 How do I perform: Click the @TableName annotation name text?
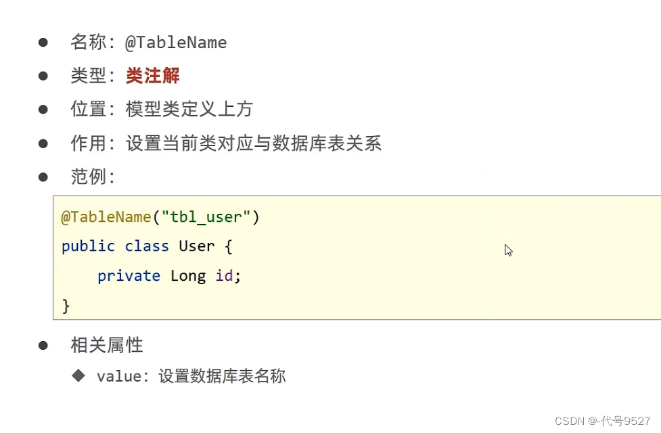[x=176, y=43]
